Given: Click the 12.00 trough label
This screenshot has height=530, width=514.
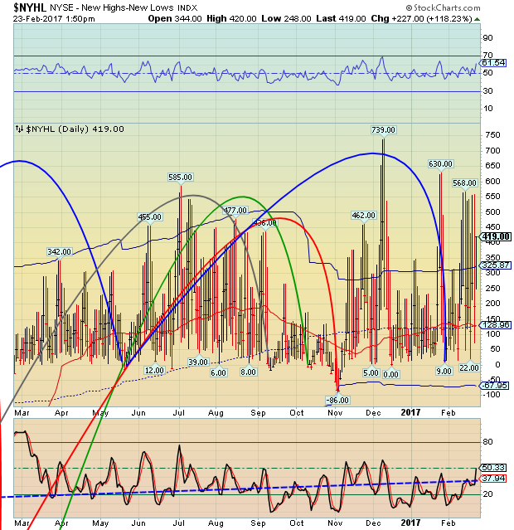Looking at the screenshot, I should point(154,370).
